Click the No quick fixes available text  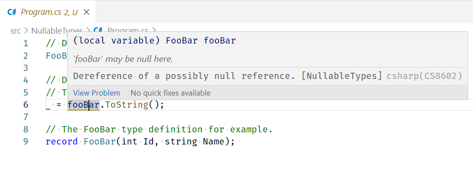(171, 93)
